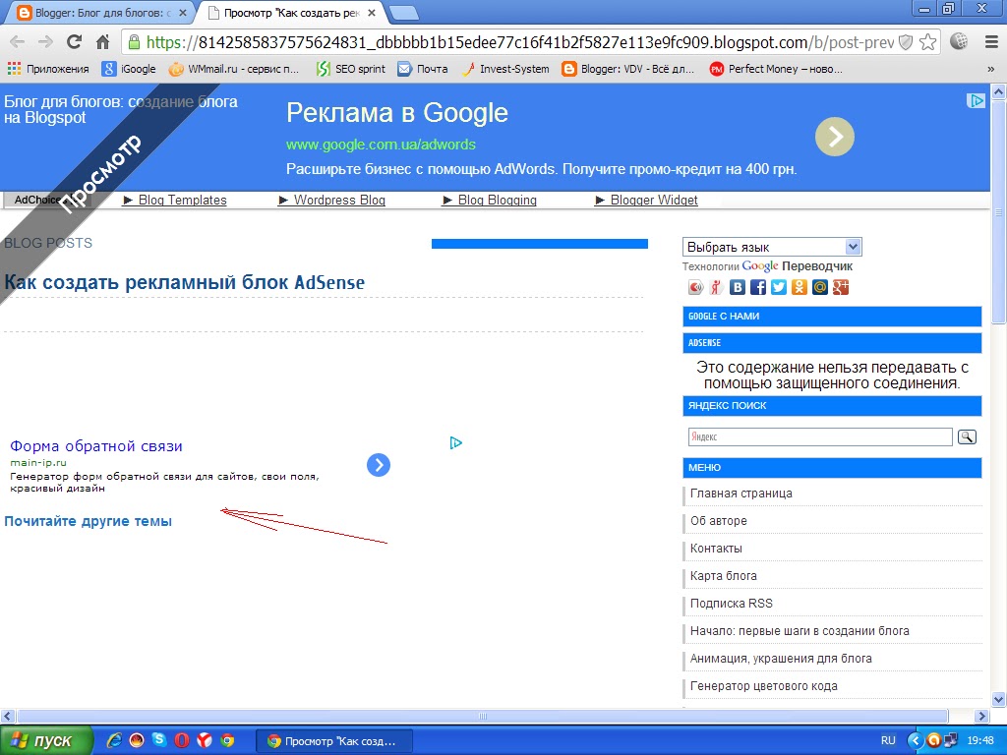Launch Yandex browser from quick launch
The width and height of the screenshot is (1007, 755).
[x=205, y=740]
